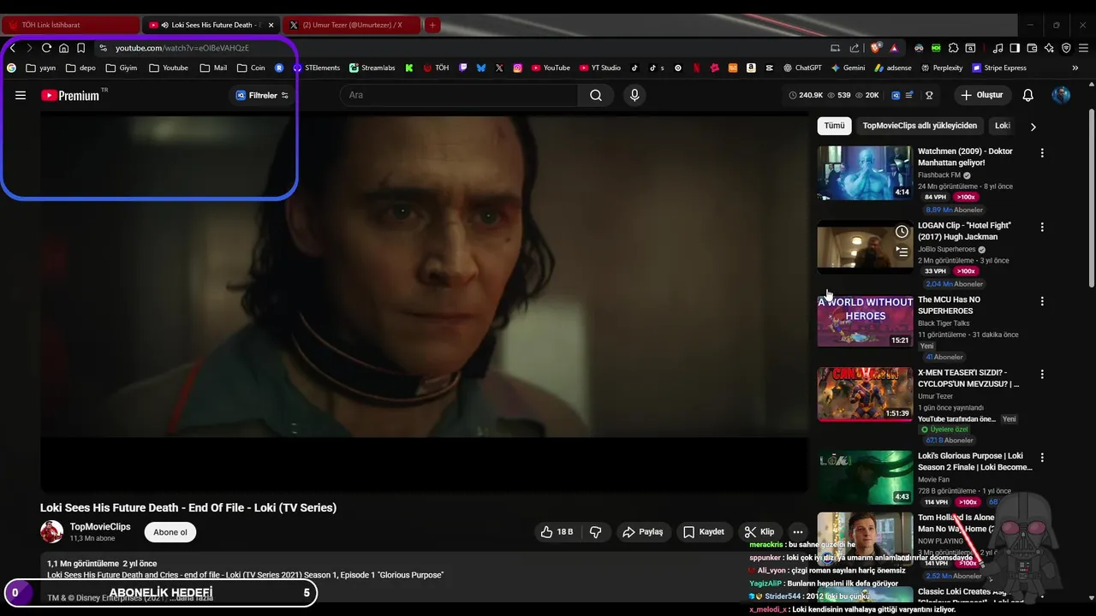This screenshot has width=1096, height=616.
Task: Select the Loki Sees His Future Death tab
Action: [211, 25]
